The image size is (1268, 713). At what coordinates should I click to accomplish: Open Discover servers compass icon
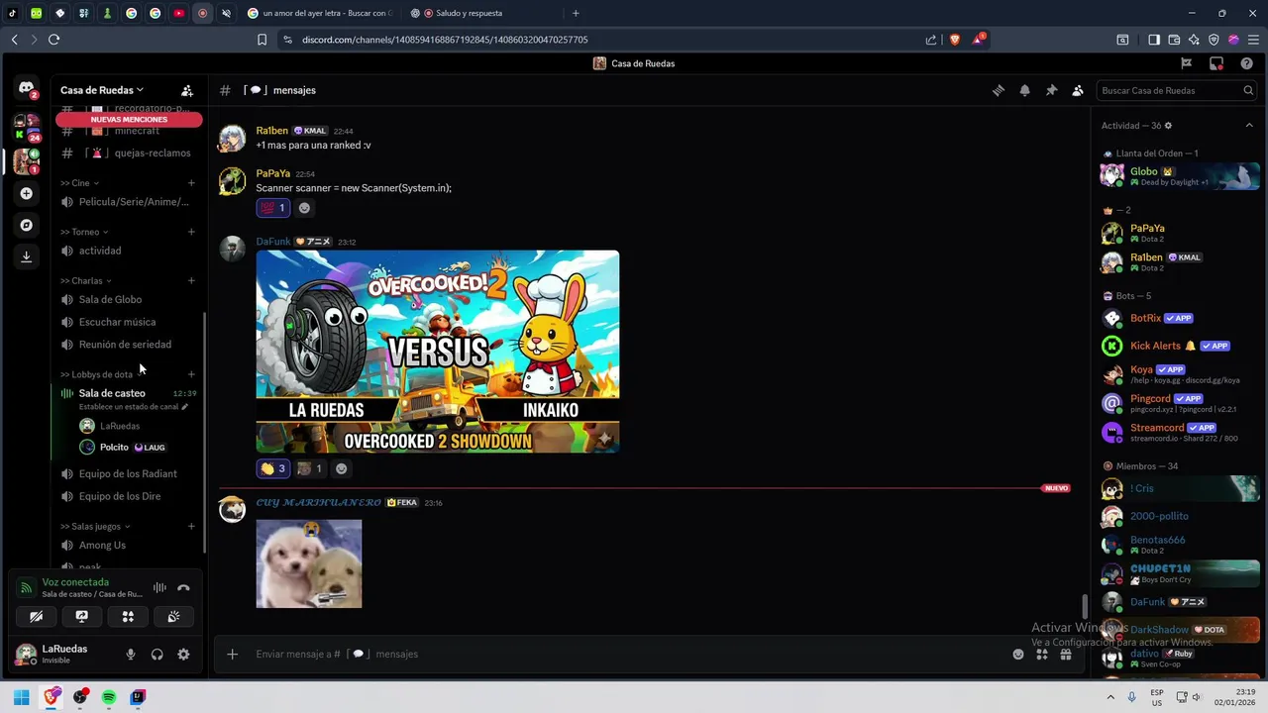(x=27, y=225)
